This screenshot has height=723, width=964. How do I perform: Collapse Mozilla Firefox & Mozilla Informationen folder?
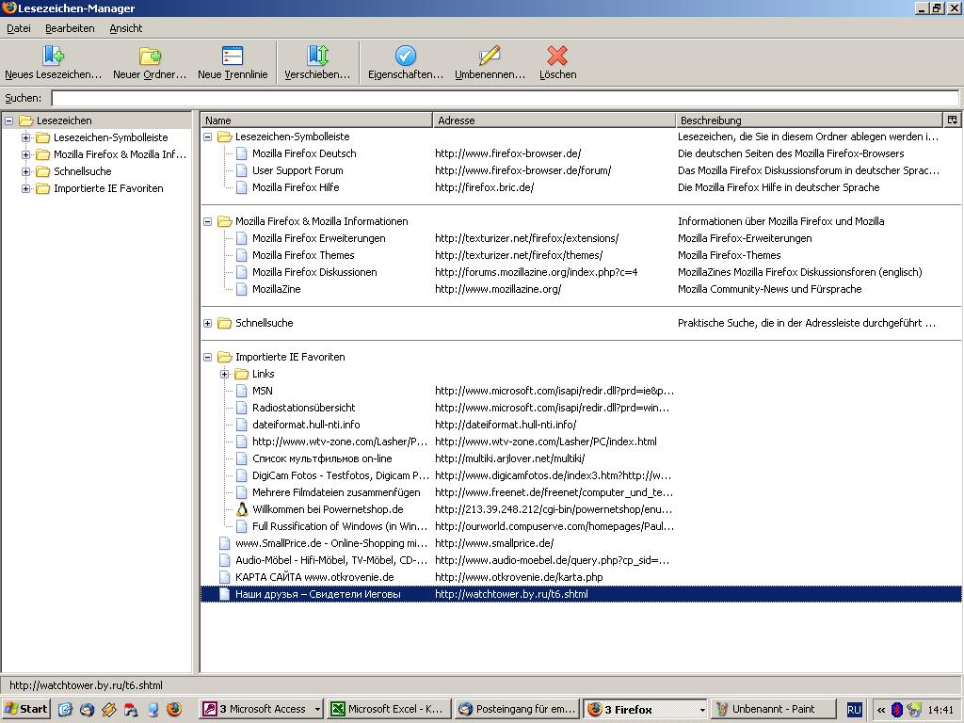pos(208,221)
